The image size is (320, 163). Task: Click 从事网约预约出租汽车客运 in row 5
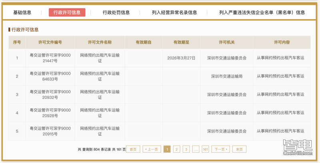coord(280,131)
